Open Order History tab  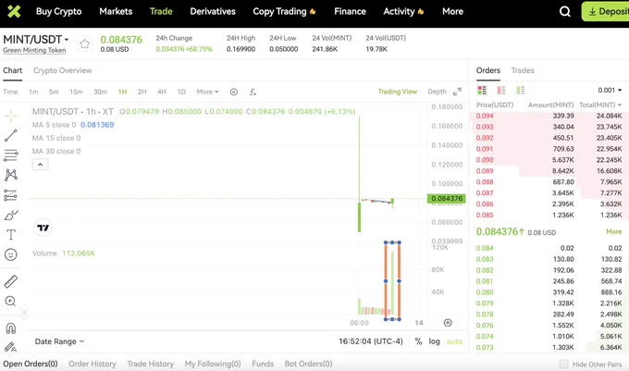click(x=92, y=364)
